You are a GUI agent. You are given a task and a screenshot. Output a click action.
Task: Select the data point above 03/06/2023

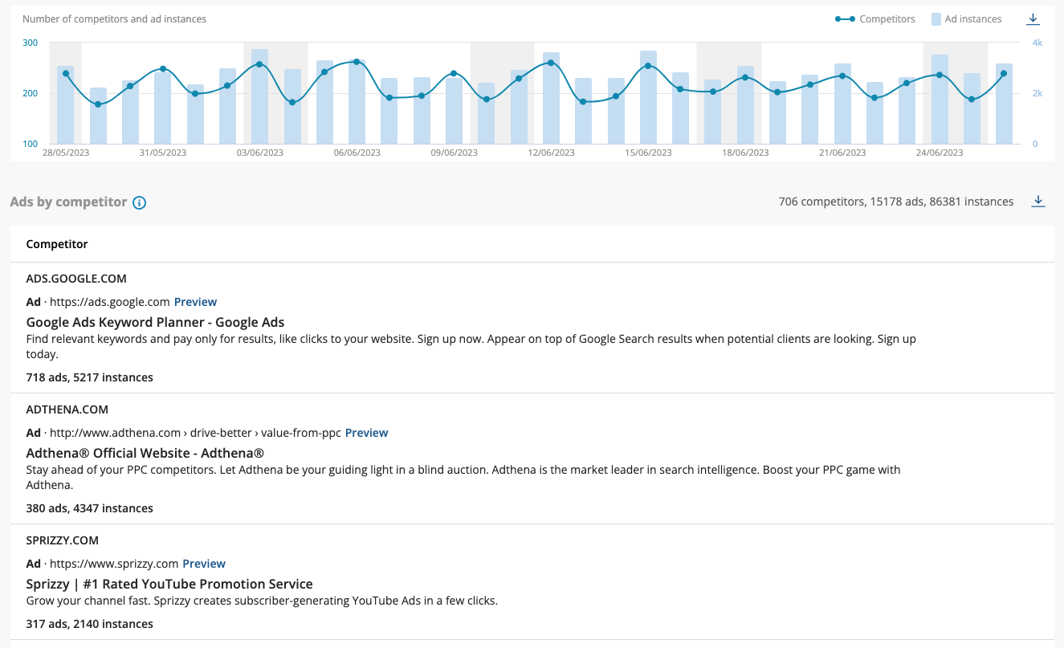coord(259,64)
